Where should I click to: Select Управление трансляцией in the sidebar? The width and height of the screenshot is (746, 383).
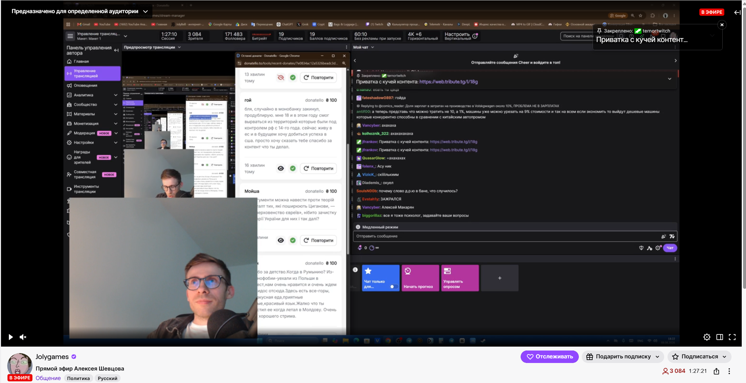pyautogui.click(x=93, y=74)
